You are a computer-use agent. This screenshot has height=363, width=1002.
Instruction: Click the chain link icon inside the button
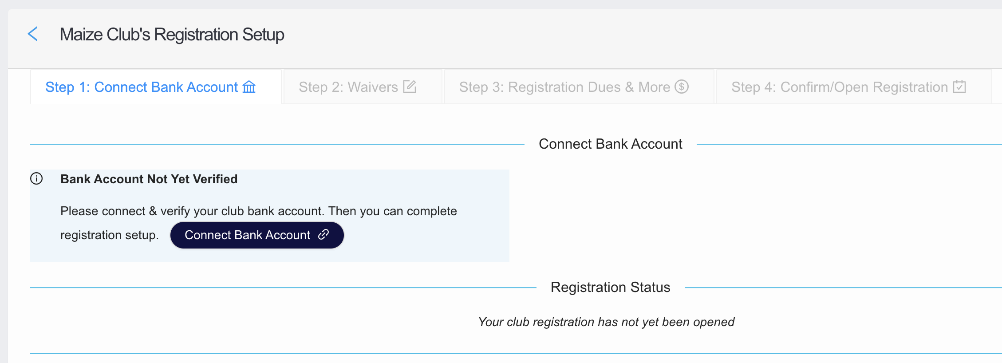click(323, 234)
